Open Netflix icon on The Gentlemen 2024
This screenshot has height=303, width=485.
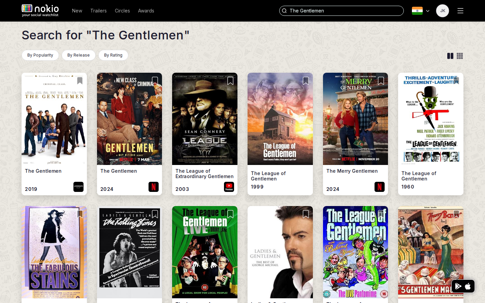click(x=154, y=187)
